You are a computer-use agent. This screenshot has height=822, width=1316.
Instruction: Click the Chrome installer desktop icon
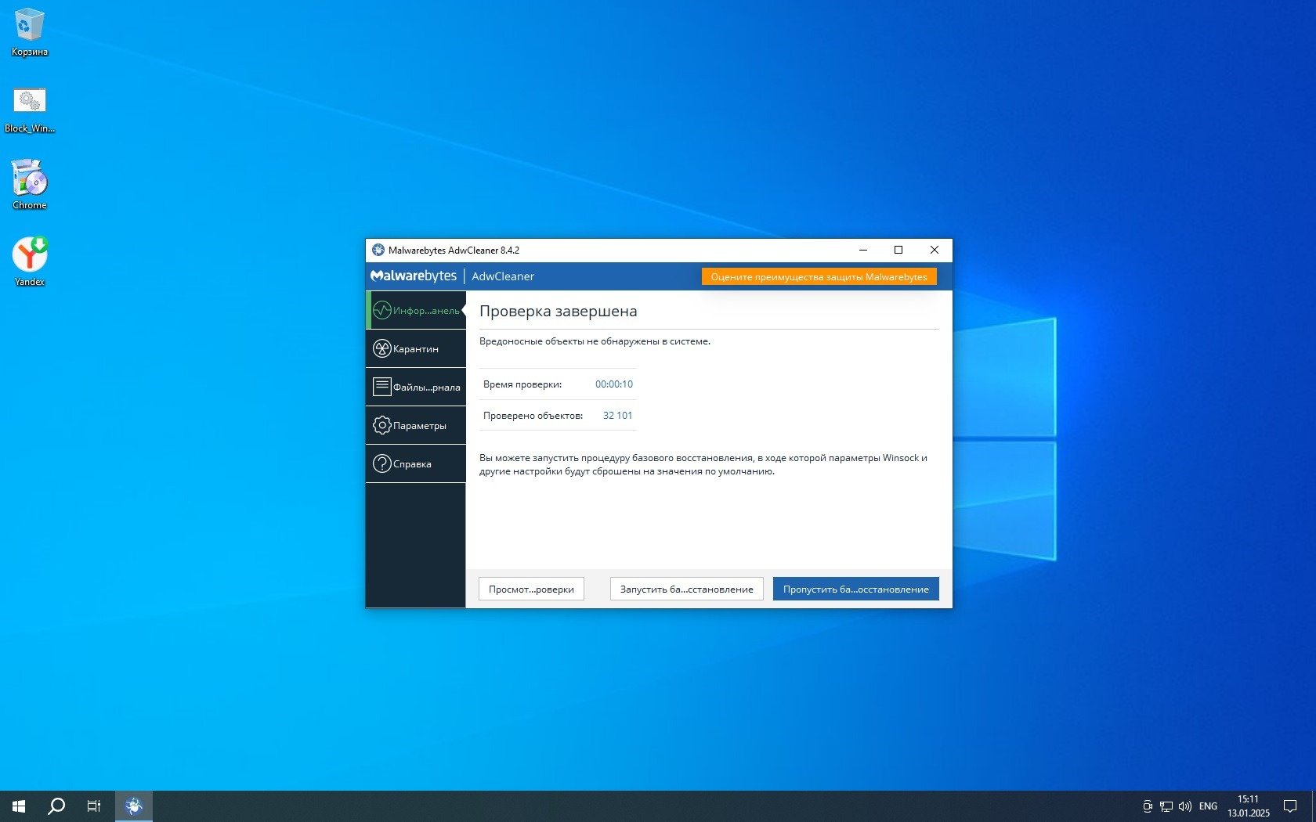coord(30,180)
